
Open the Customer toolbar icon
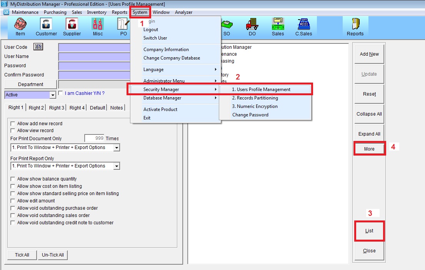(x=46, y=27)
